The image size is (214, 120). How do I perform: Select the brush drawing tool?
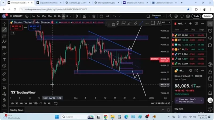[4, 54]
